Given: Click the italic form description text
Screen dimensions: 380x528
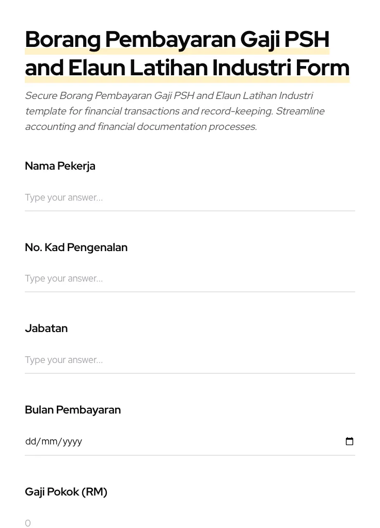Looking at the screenshot, I should (175, 111).
